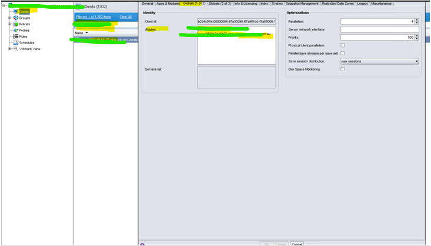Click the Client id field

(236, 21)
